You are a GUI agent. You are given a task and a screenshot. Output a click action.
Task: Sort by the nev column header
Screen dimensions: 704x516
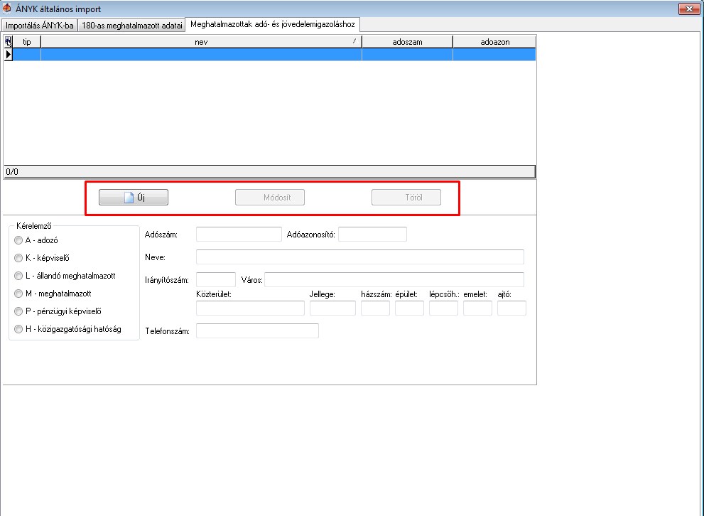coord(201,42)
